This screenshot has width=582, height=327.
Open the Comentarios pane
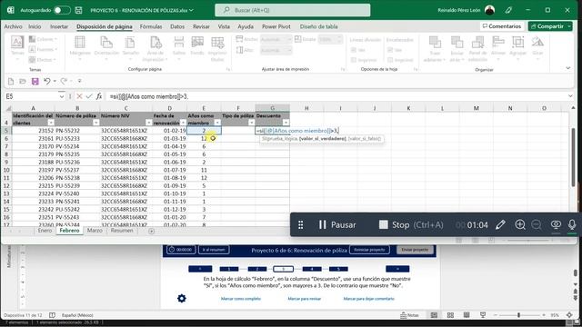(501, 26)
